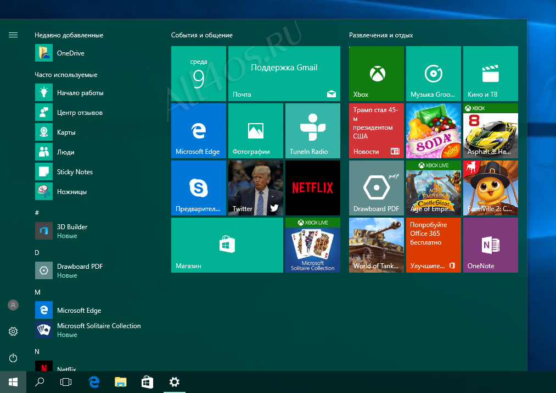Open File Explorer on taskbar
556x393 pixels.
[121, 382]
